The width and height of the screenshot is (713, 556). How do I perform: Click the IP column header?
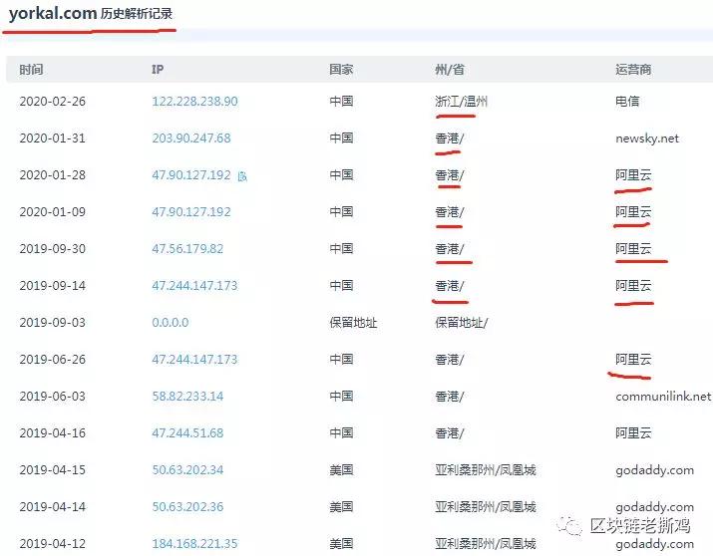click(x=158, y=70)
